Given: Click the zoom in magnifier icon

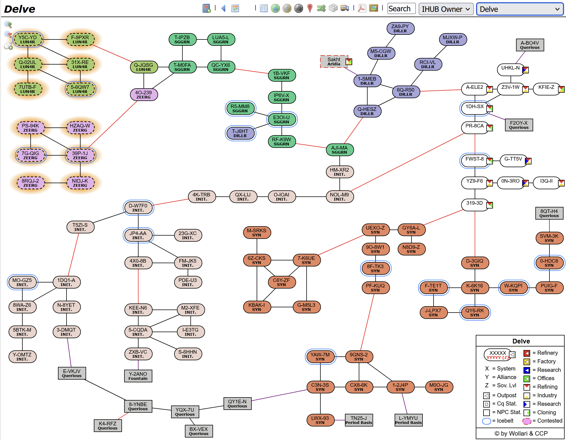Looking at the screenshot, I should click(x=8, y=25).
